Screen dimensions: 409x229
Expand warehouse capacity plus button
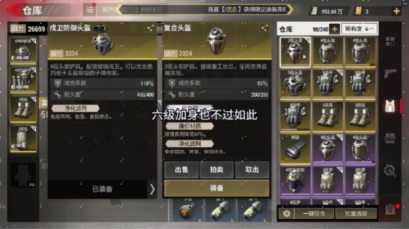pyautogui.click(x=334, y=29)
